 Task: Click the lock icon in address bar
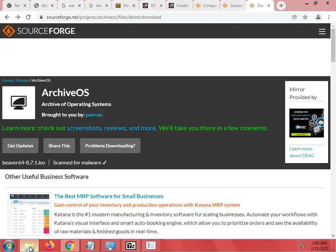click(x=41, y=17)
